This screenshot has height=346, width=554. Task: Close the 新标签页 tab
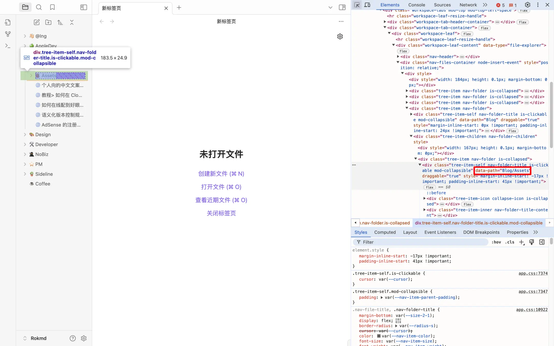click(x=166, y=8)
